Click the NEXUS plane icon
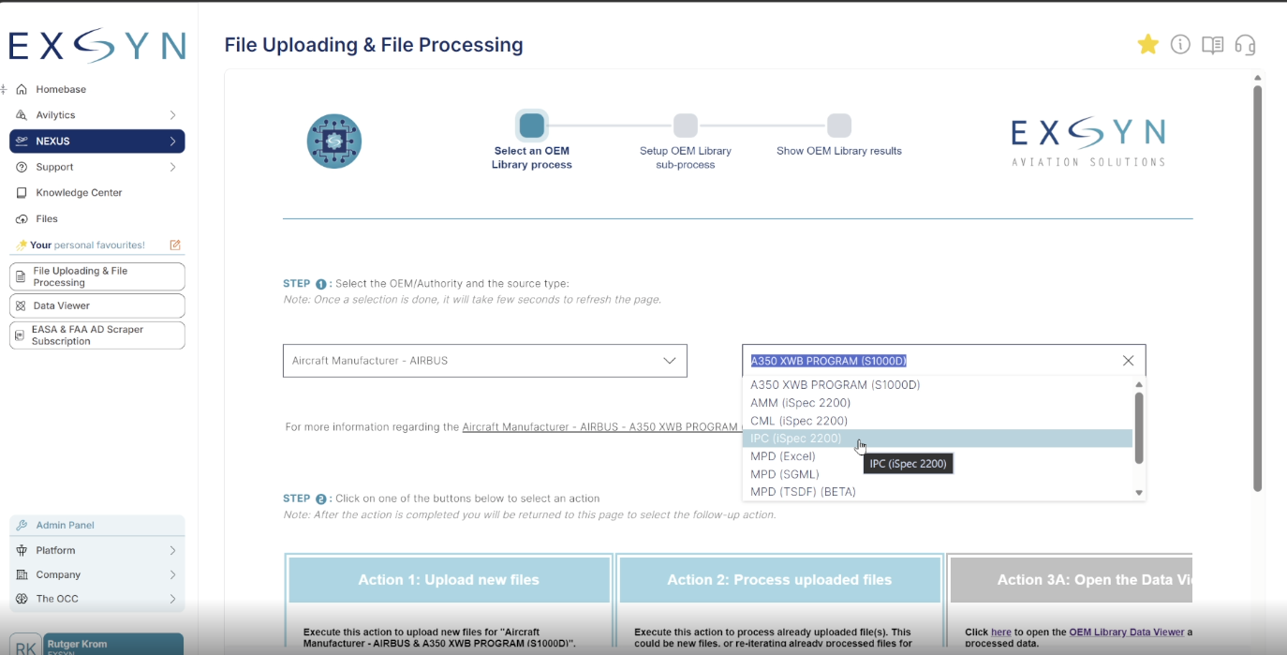The image size is (1287, 655). pyautogui.click(x=22, y=141)
